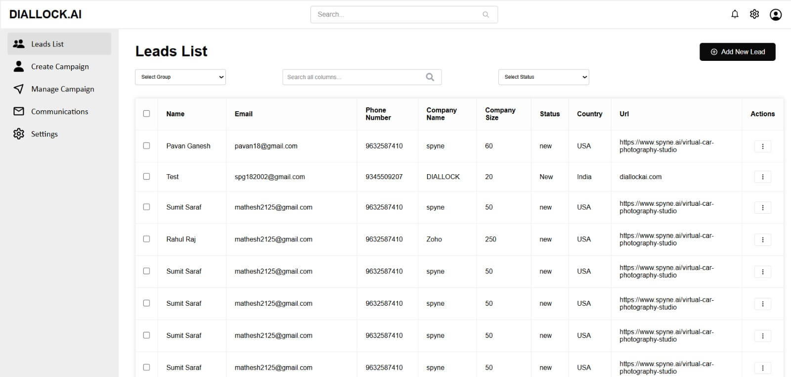
Task: Click the sidebar Settings gear icon
Action: 19,134
